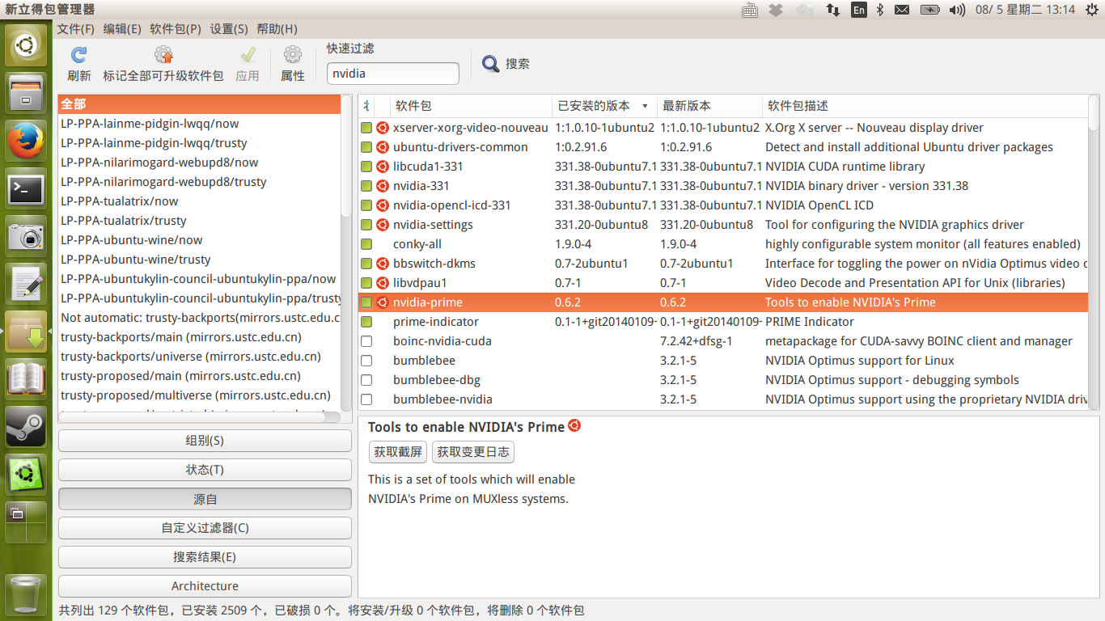The width and height of the screenshot is (1105, 621).
Task: Sort by the status S column header
Action: pyautogui.click(x=366, y=106)
